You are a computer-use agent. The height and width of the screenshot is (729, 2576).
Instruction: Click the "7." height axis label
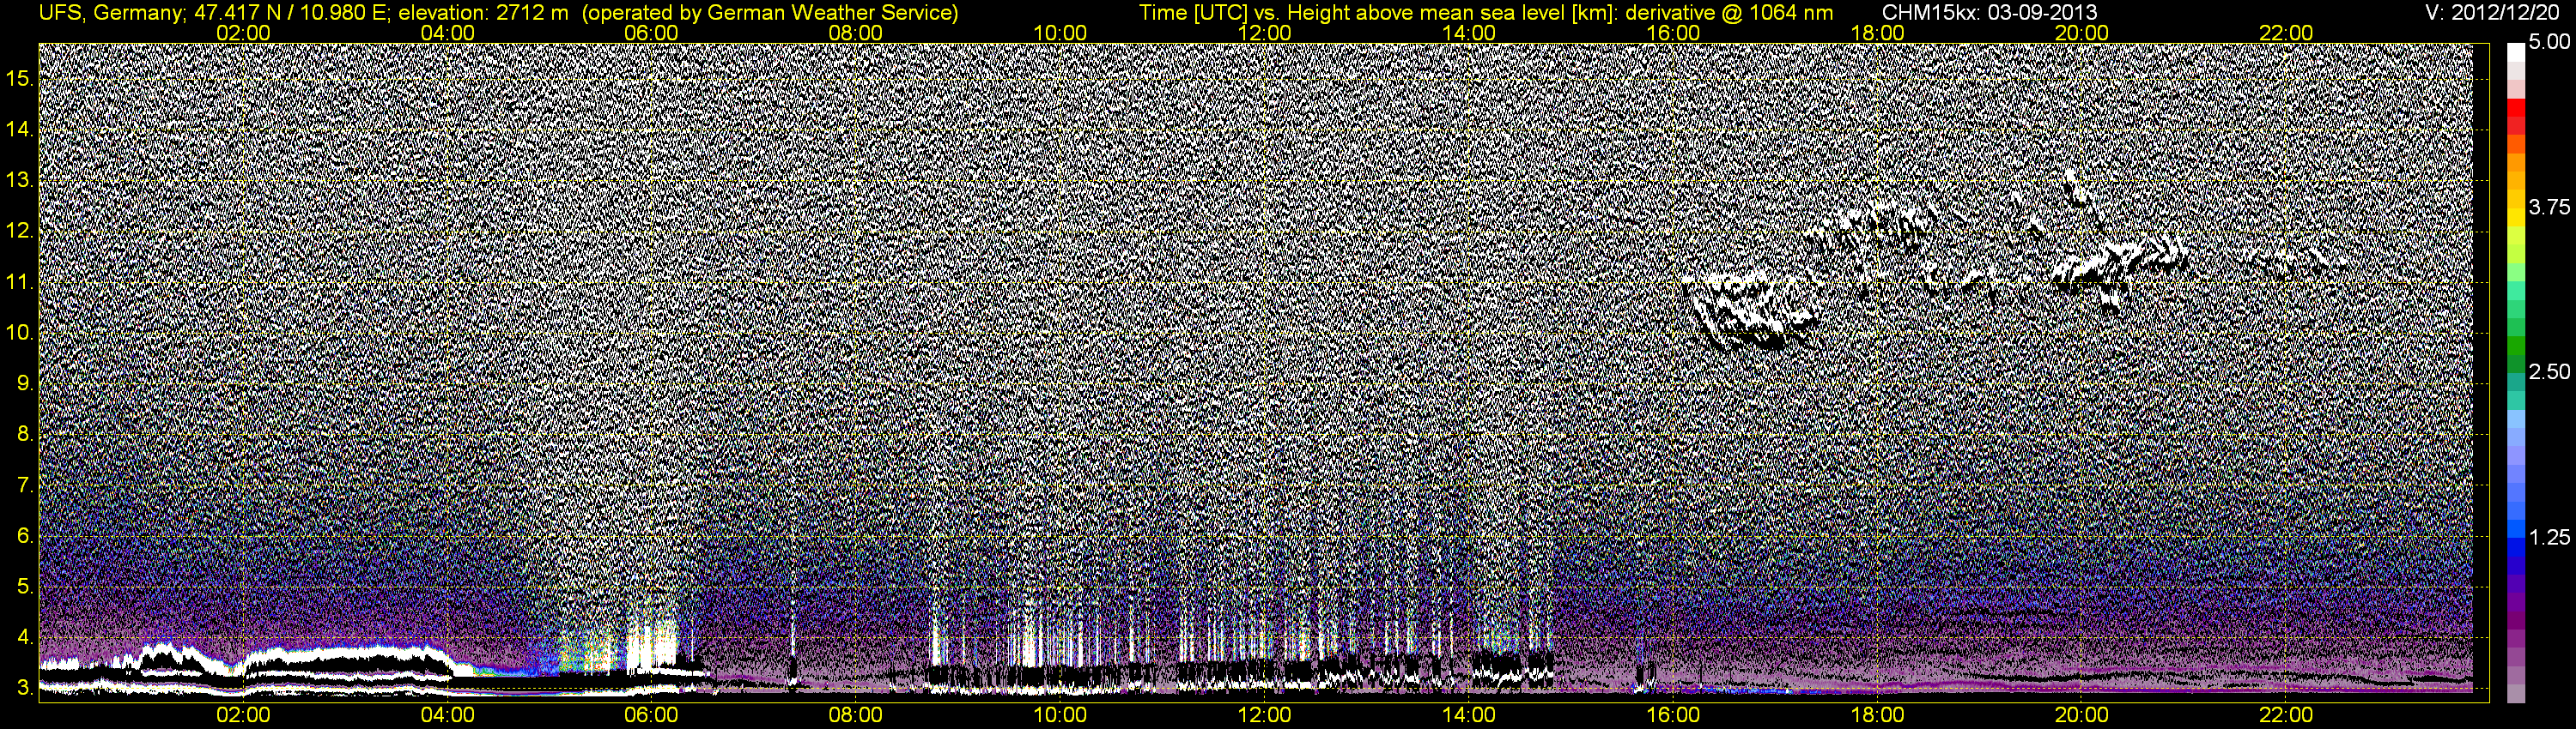click(26, 485)
